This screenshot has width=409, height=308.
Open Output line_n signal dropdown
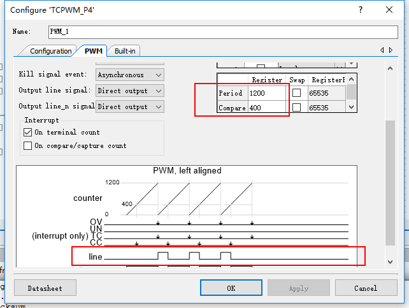point(129,106)
